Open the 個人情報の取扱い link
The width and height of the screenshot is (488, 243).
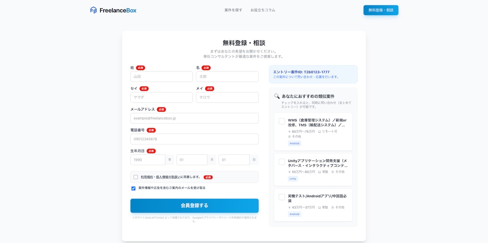pos(168,177)
